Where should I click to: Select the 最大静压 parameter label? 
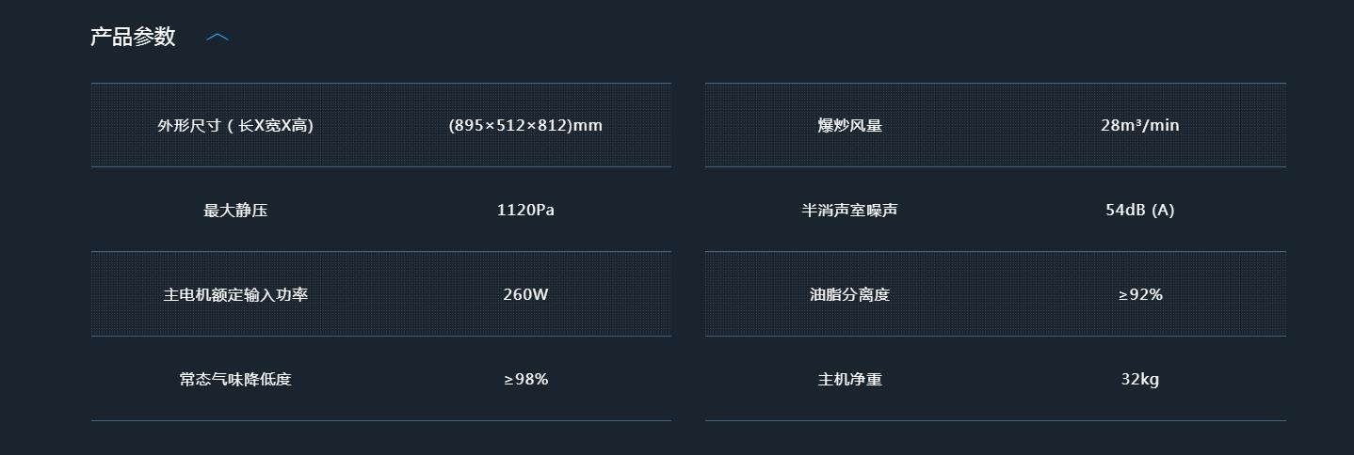[235, 210]
